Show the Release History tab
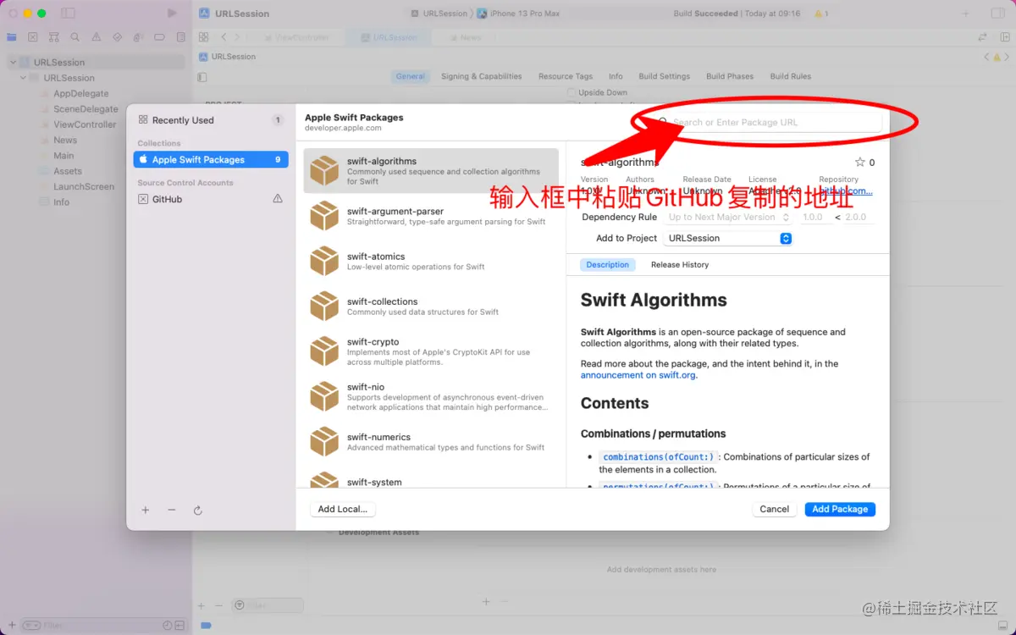 coord(680,265)
